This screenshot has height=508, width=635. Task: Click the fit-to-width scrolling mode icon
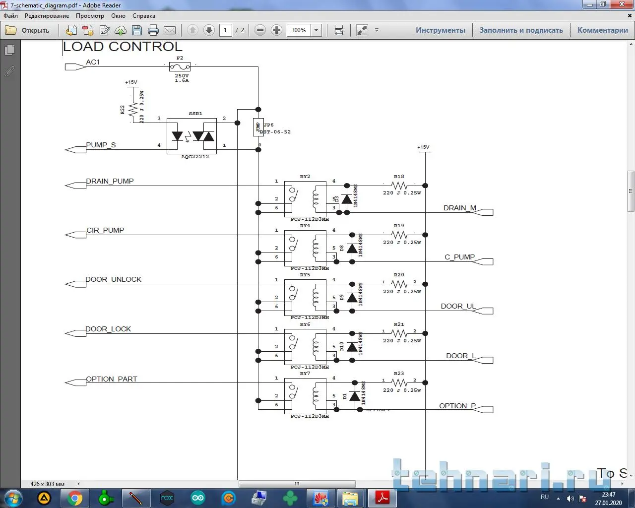339,30
